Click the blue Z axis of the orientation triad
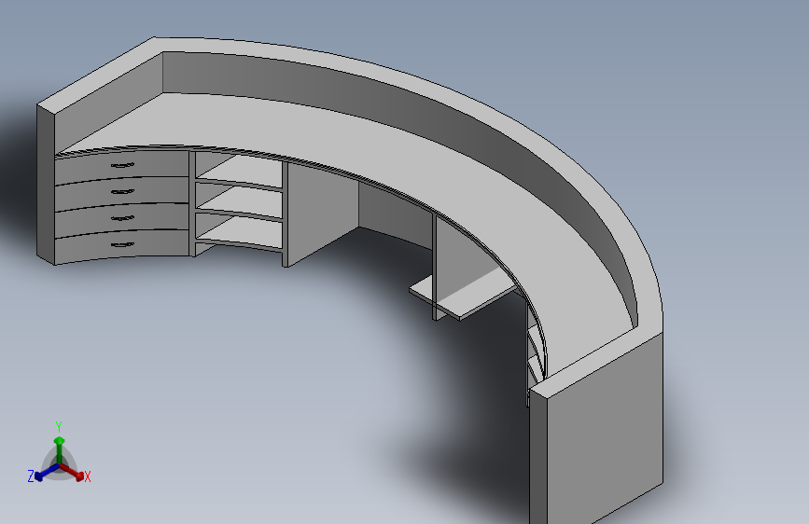The image size is (809, 524). 47,473
